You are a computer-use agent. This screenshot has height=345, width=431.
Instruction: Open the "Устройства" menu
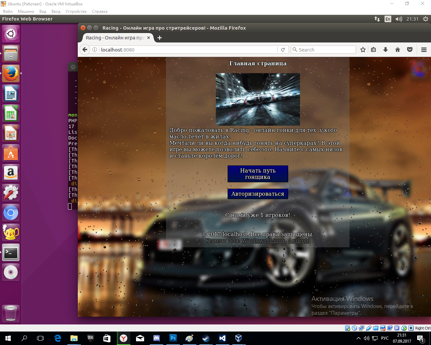point(76,11)
